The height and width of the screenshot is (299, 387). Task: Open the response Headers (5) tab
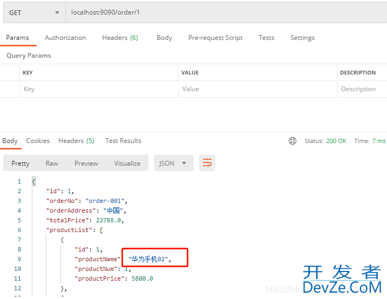[76, 141]
